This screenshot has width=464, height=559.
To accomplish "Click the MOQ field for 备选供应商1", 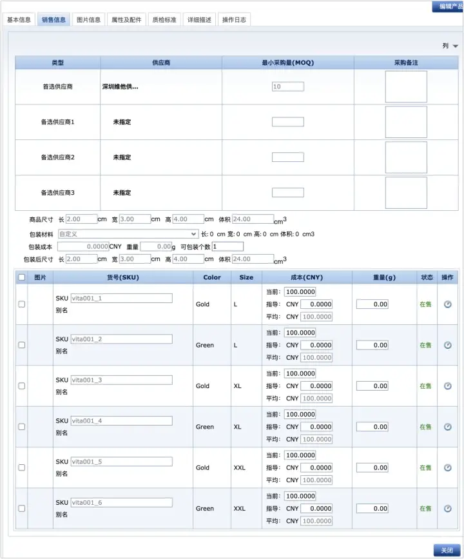I will point(287,122).
